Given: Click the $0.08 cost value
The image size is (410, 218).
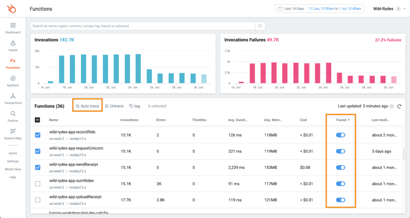Looking at the screenshot, I should click(305, 167).
